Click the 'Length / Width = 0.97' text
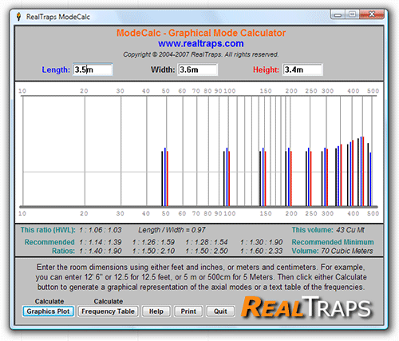This screenshot has width=399, height=341. pos(172,230)
